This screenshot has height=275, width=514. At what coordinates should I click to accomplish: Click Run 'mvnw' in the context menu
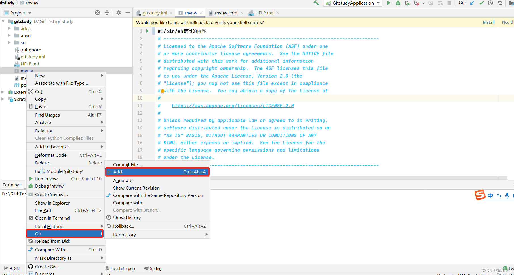66,179
